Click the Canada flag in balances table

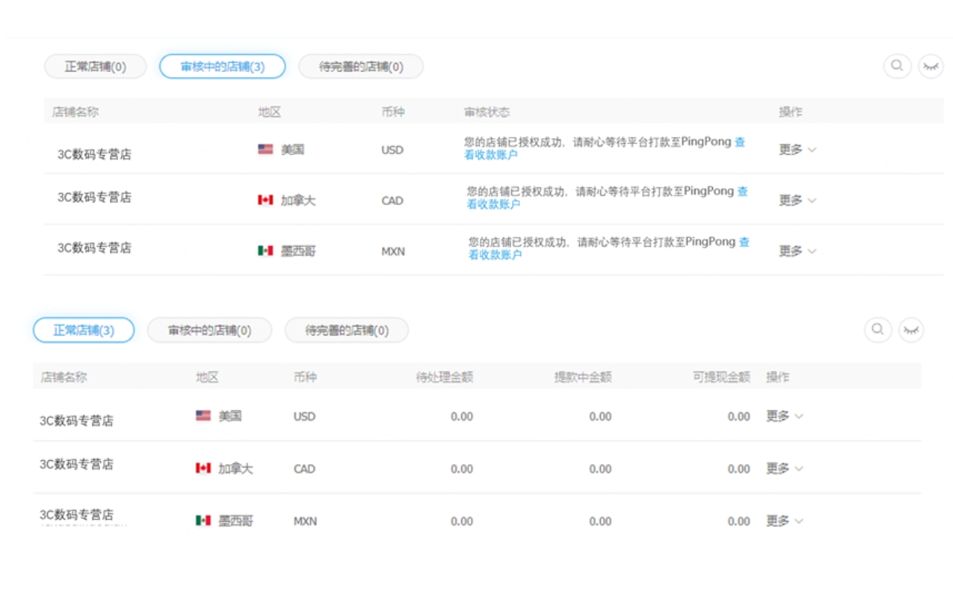[203, 468]
